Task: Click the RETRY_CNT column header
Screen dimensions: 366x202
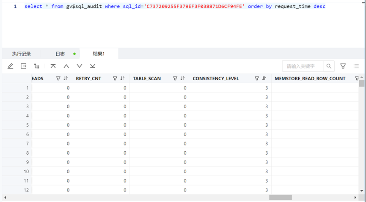Action: [x=88, y=79]
